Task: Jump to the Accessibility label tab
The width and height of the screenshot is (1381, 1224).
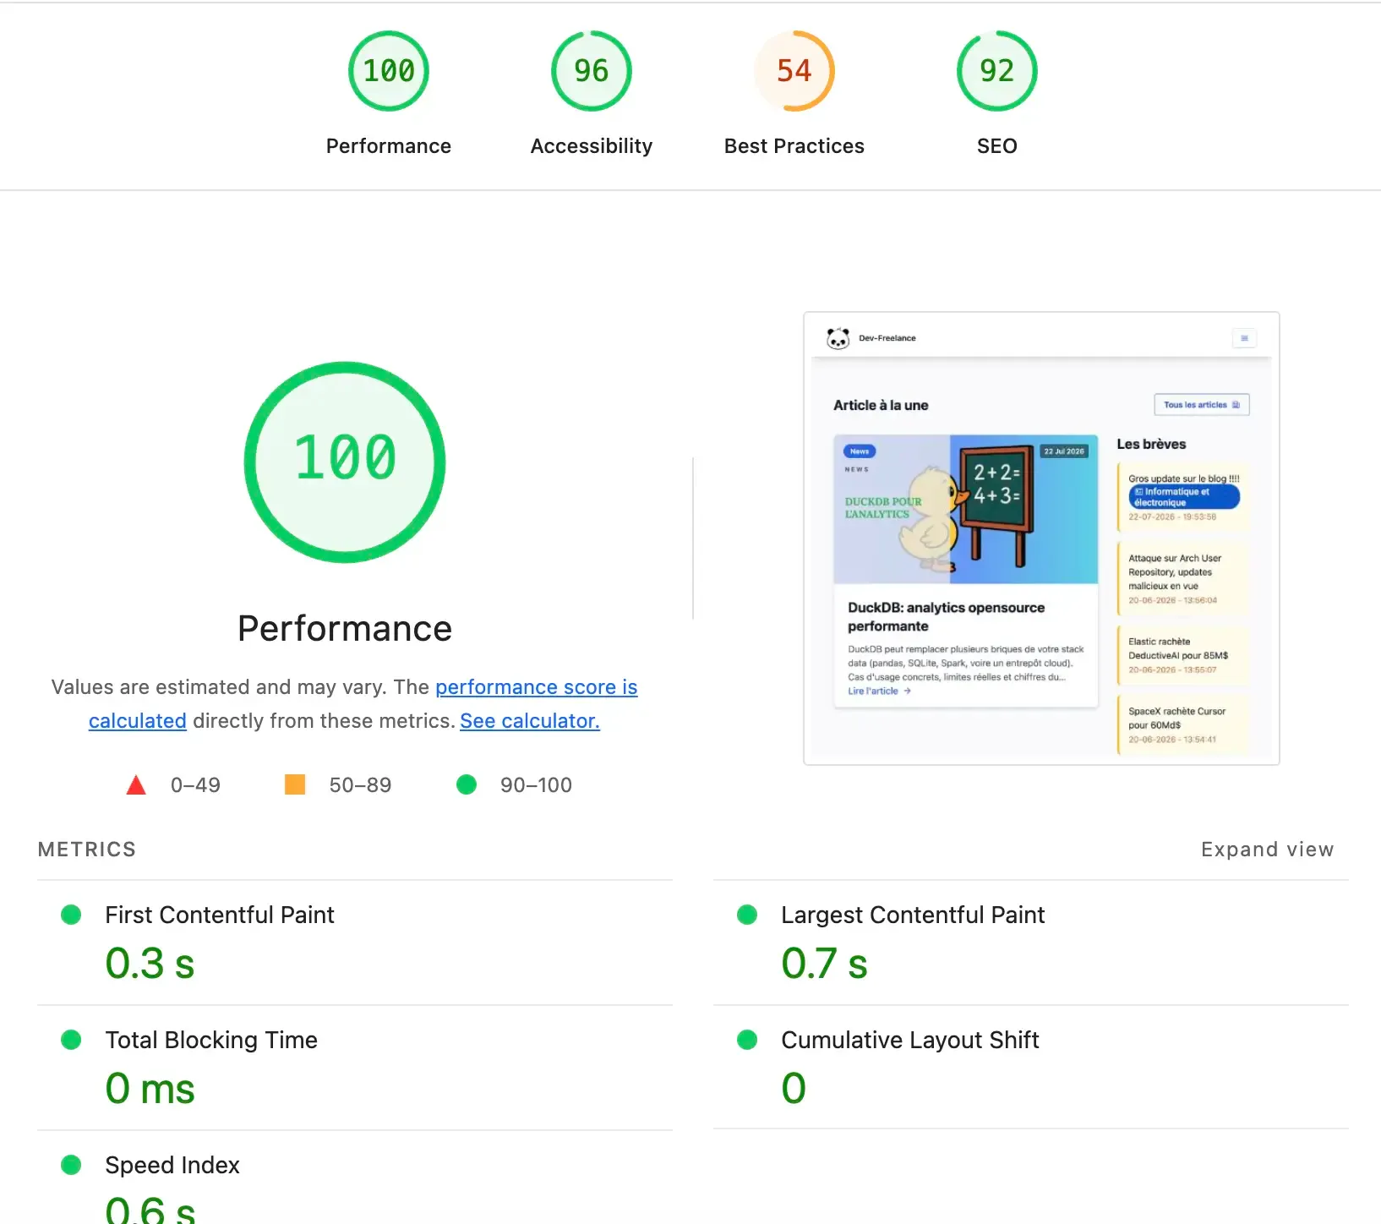Action: (592, 146)
